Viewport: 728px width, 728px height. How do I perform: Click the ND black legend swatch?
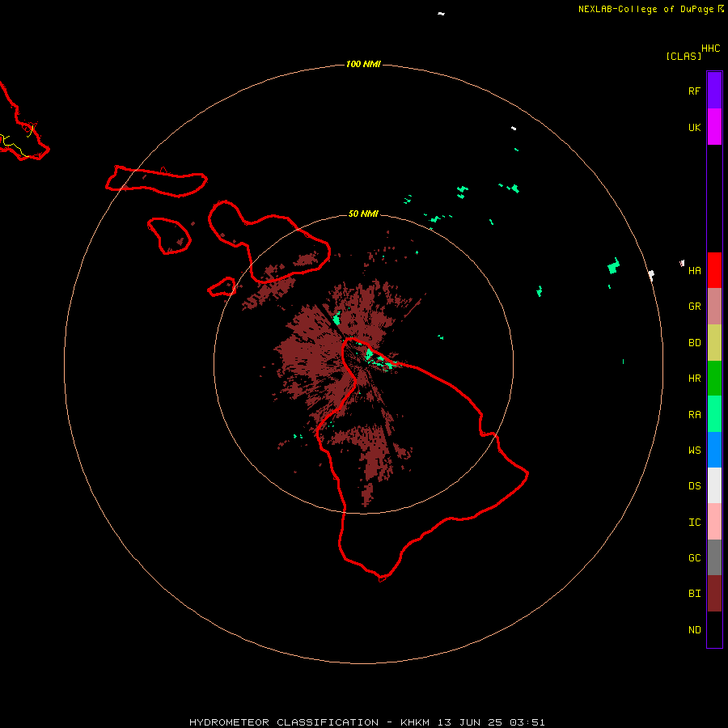714,629
